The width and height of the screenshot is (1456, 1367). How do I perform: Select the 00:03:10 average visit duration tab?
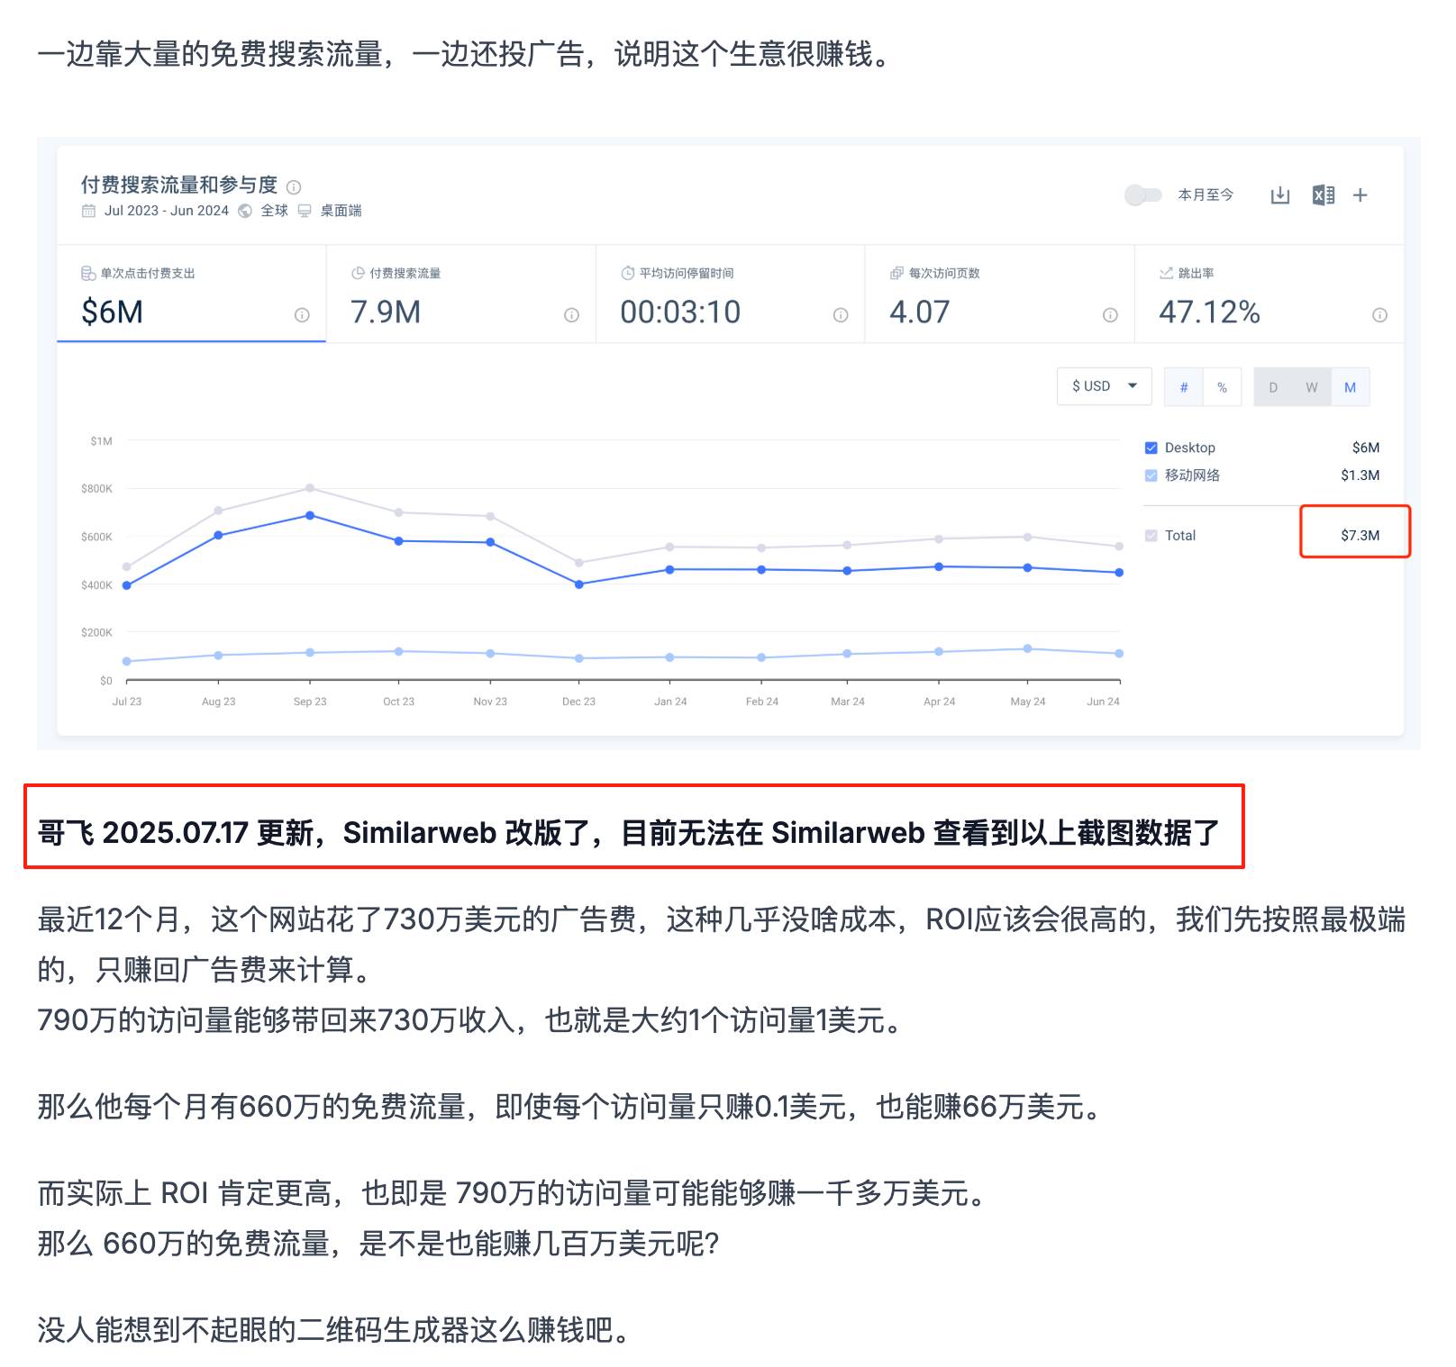(x=731, y=294)
